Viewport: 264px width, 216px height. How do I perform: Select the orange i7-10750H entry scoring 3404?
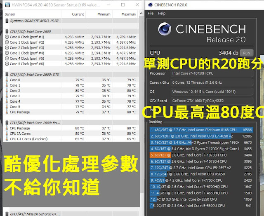[x=201, y=155]
